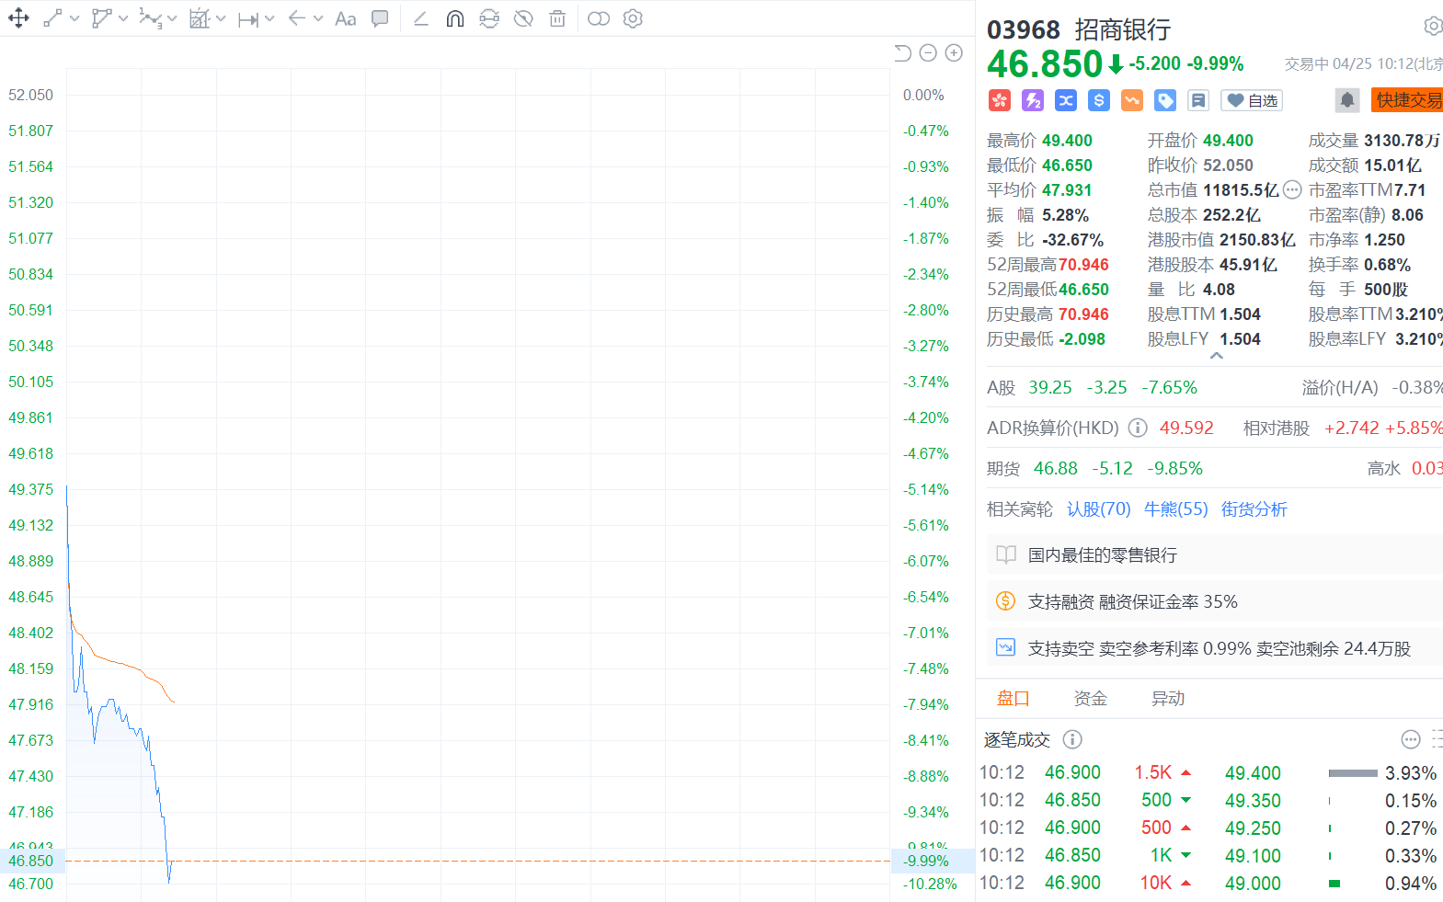Select the range extension arrow tool

coord(248,18)
